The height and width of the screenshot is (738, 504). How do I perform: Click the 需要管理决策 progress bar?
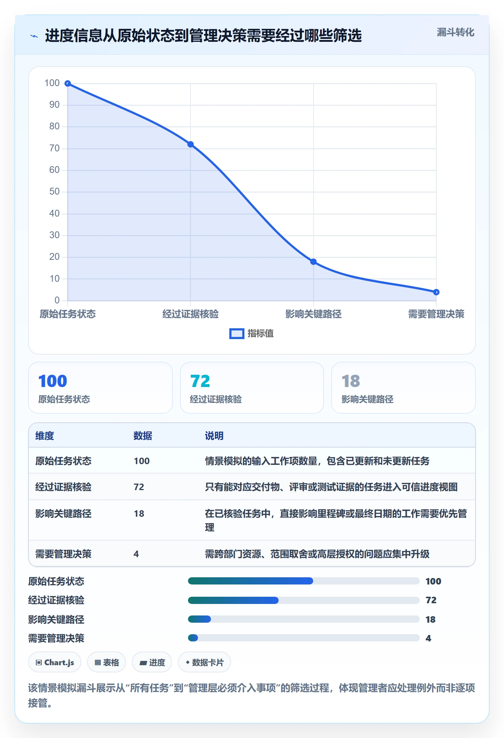[x=304, y=638]
